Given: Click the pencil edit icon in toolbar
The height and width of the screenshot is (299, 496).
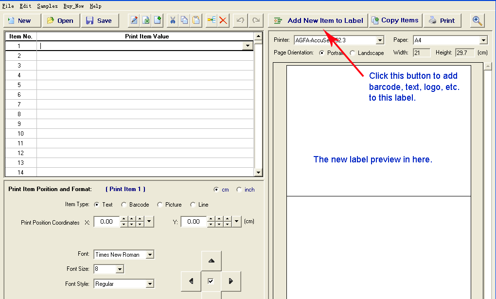Looking at the screenshot, I should (134, 20).
